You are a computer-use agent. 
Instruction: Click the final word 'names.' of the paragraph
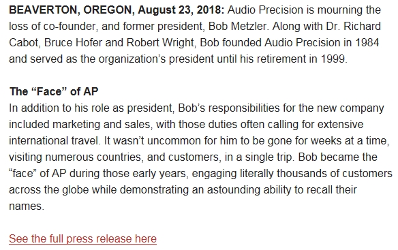tap(27, 206)
